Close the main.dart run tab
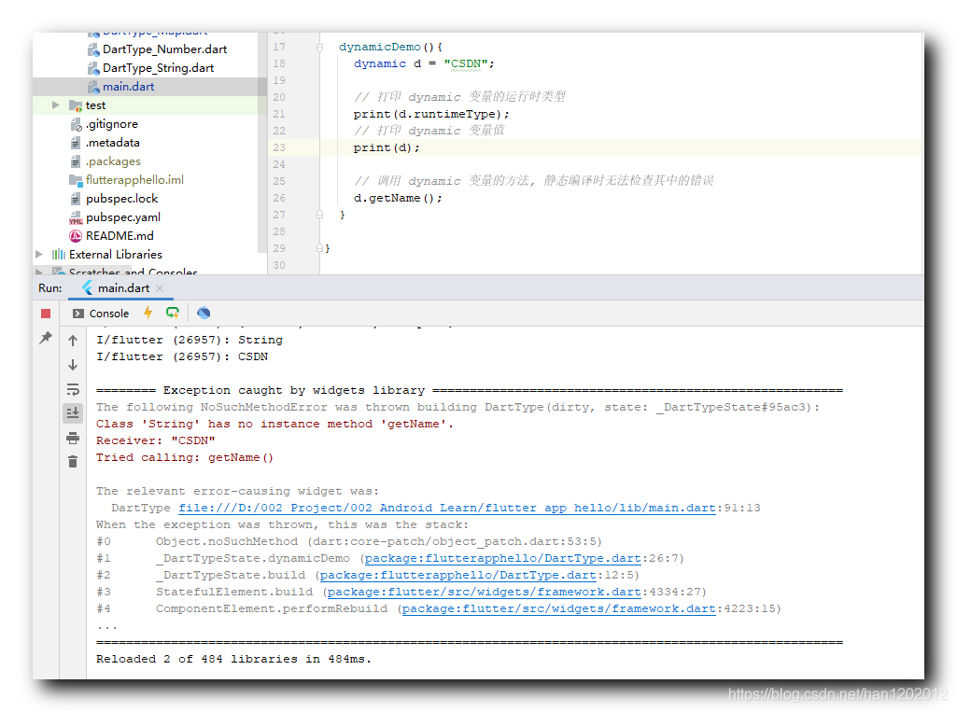 point(160,288)
